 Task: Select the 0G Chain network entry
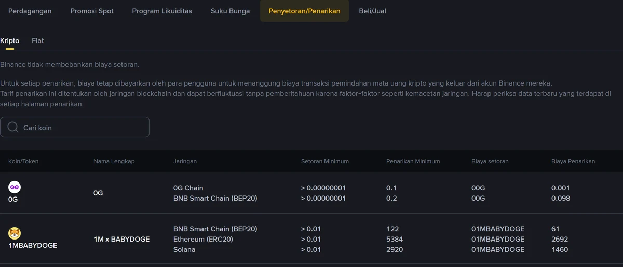(188, 188)
